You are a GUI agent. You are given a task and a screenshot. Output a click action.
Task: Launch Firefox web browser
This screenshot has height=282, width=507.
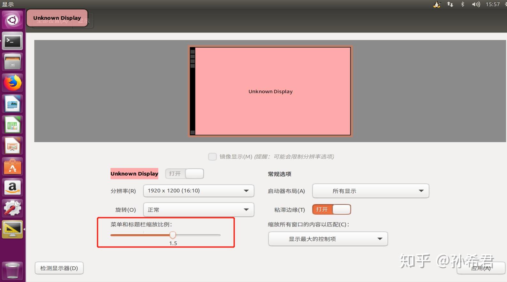12,83
